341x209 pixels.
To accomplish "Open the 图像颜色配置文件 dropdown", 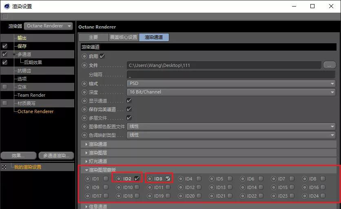I will 231,126.
